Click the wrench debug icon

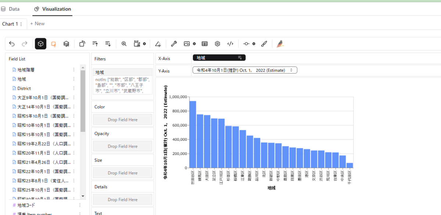click(174, 44)
